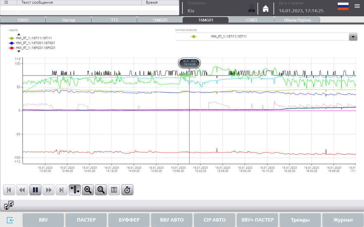Open the stopwatch time range tool

tap(127, 190)
